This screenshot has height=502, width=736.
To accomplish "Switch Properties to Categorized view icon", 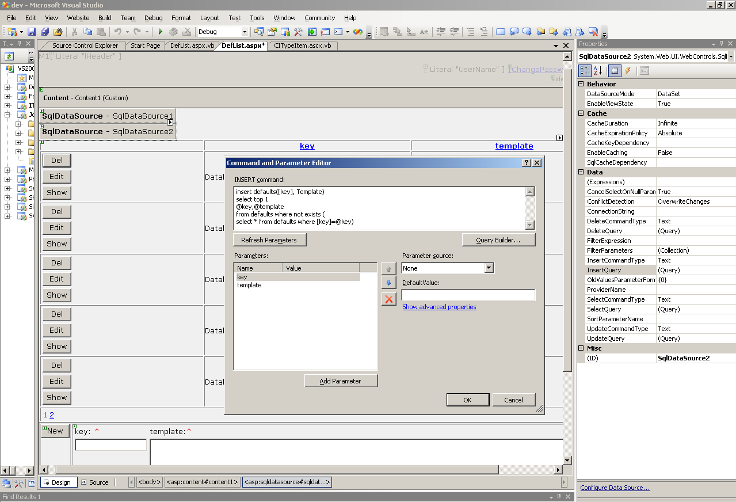I will tap(585, 70).
